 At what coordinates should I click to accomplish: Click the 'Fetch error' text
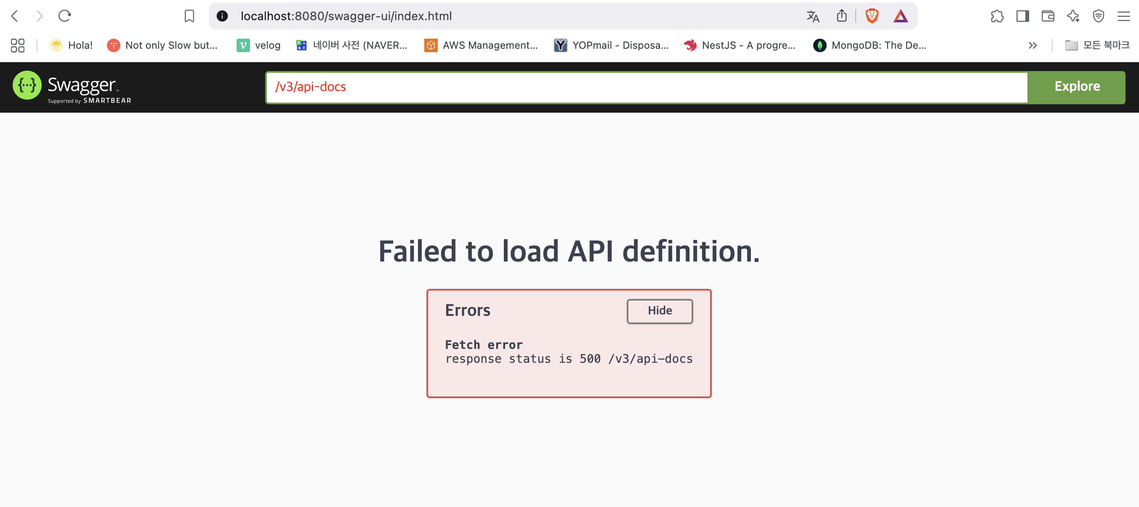[484, 344]
